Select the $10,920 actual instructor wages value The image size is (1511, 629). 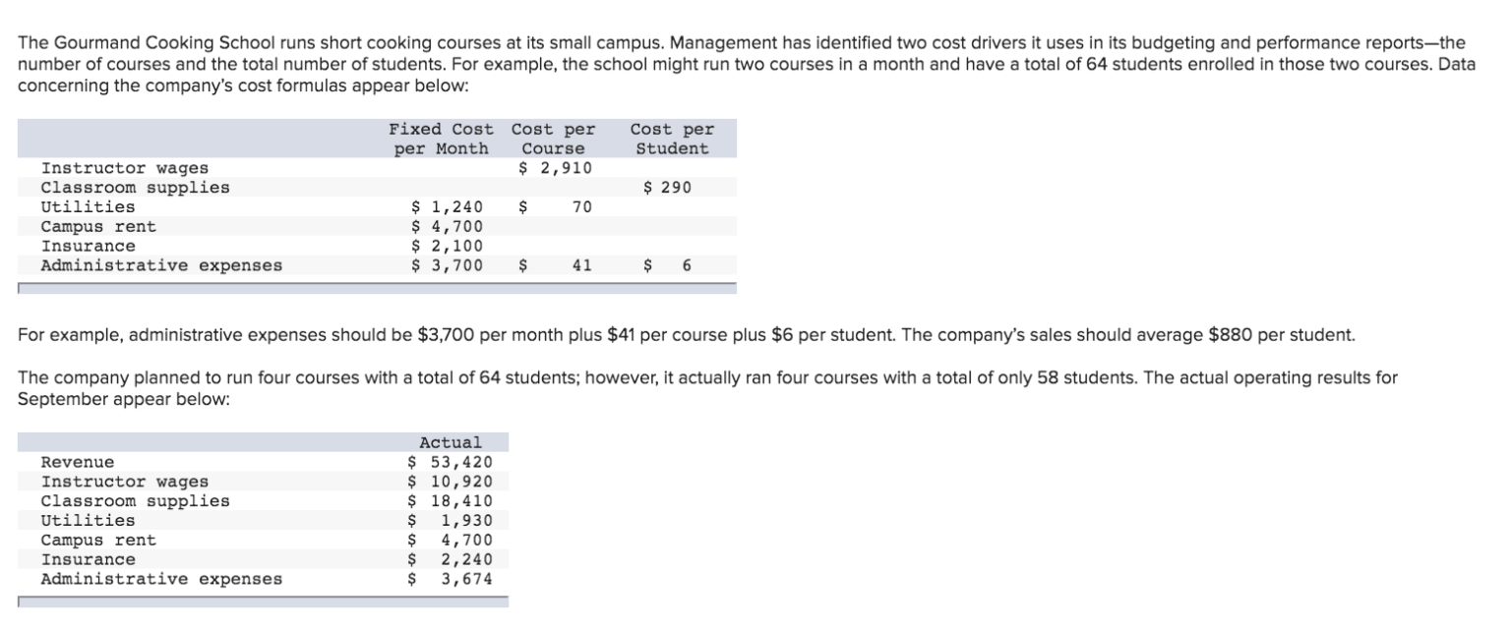click(451, 482)
